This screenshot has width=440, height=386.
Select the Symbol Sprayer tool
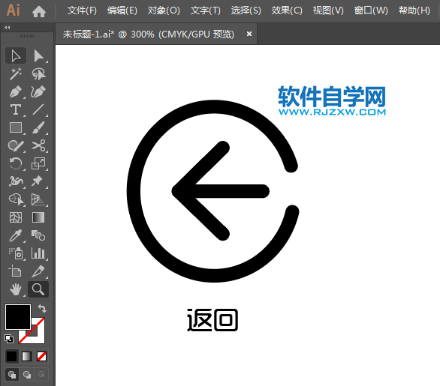(16, 253)
